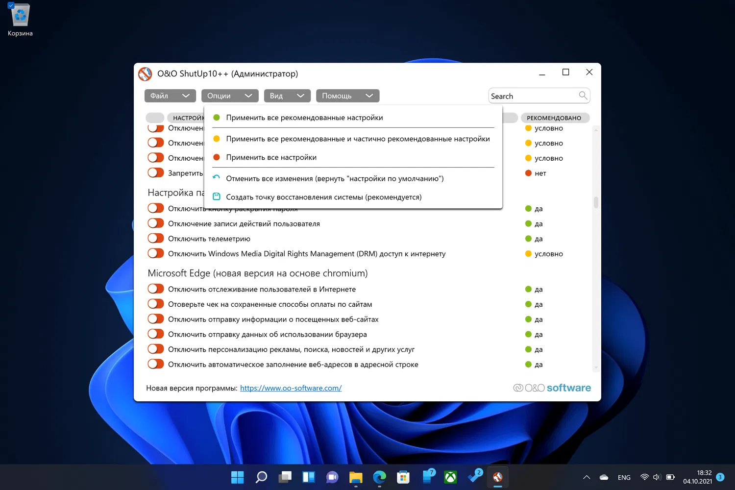Toggle the ad personalization disable switch
Viewport: 735px width, 490px height.
coord(156,349)
